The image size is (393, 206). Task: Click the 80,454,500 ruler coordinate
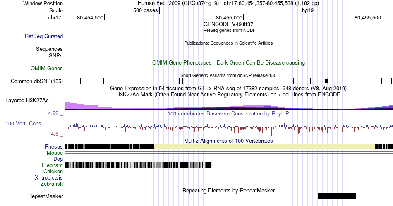(90, 17)
